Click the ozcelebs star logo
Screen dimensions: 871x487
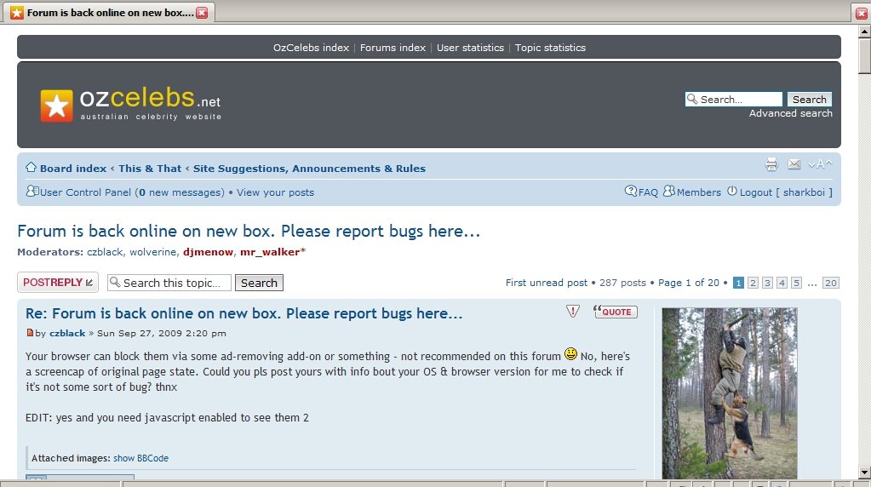click(56, 105)
